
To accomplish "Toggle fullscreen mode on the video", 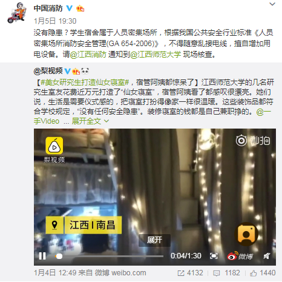I will [214, 256].
